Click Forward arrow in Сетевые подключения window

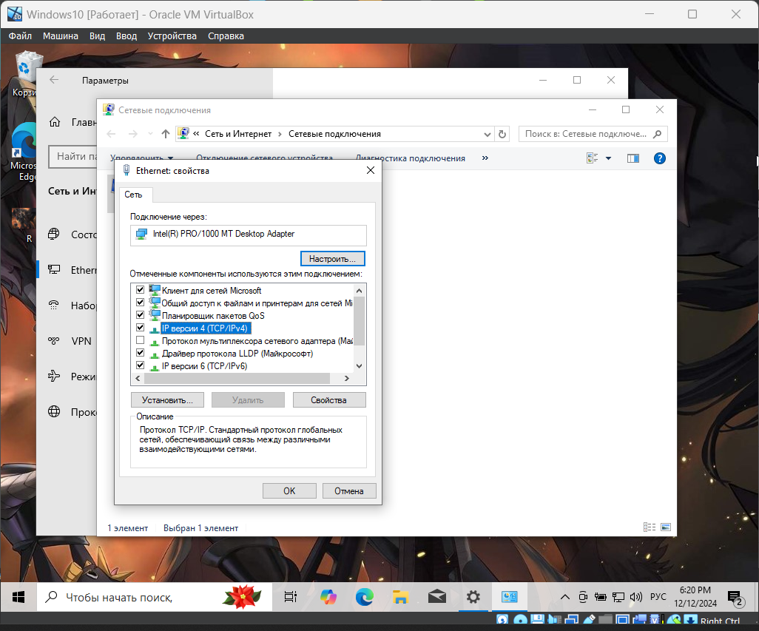click(x=132, y=134)
